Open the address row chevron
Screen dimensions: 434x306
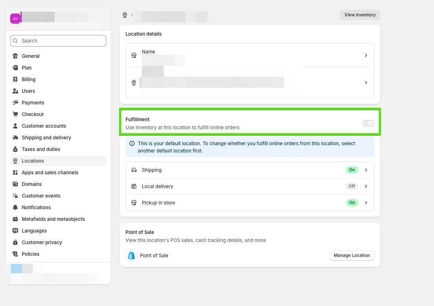[366, 83]
